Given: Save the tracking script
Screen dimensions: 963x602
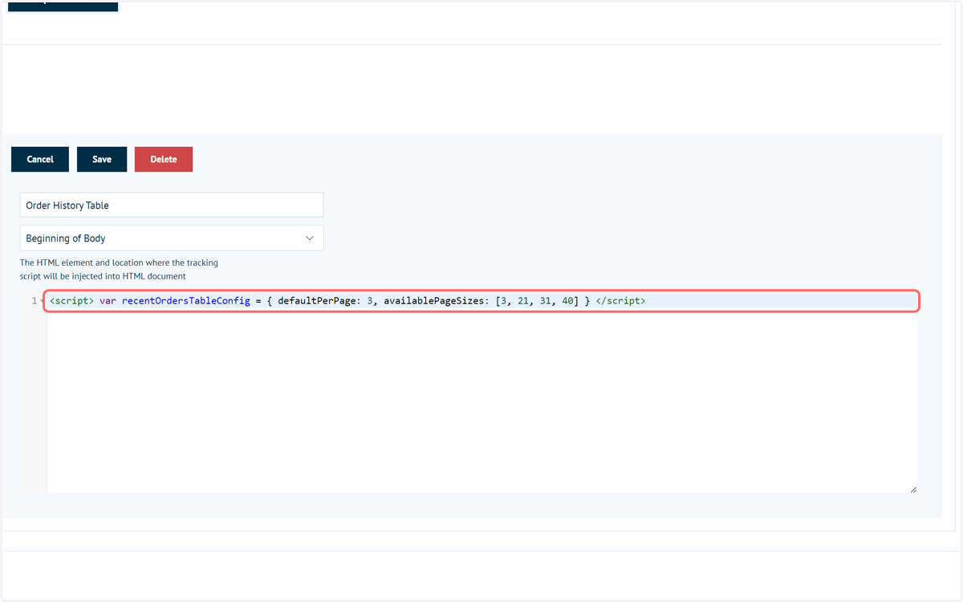Looking at the screenshot, I should [102, 159].
